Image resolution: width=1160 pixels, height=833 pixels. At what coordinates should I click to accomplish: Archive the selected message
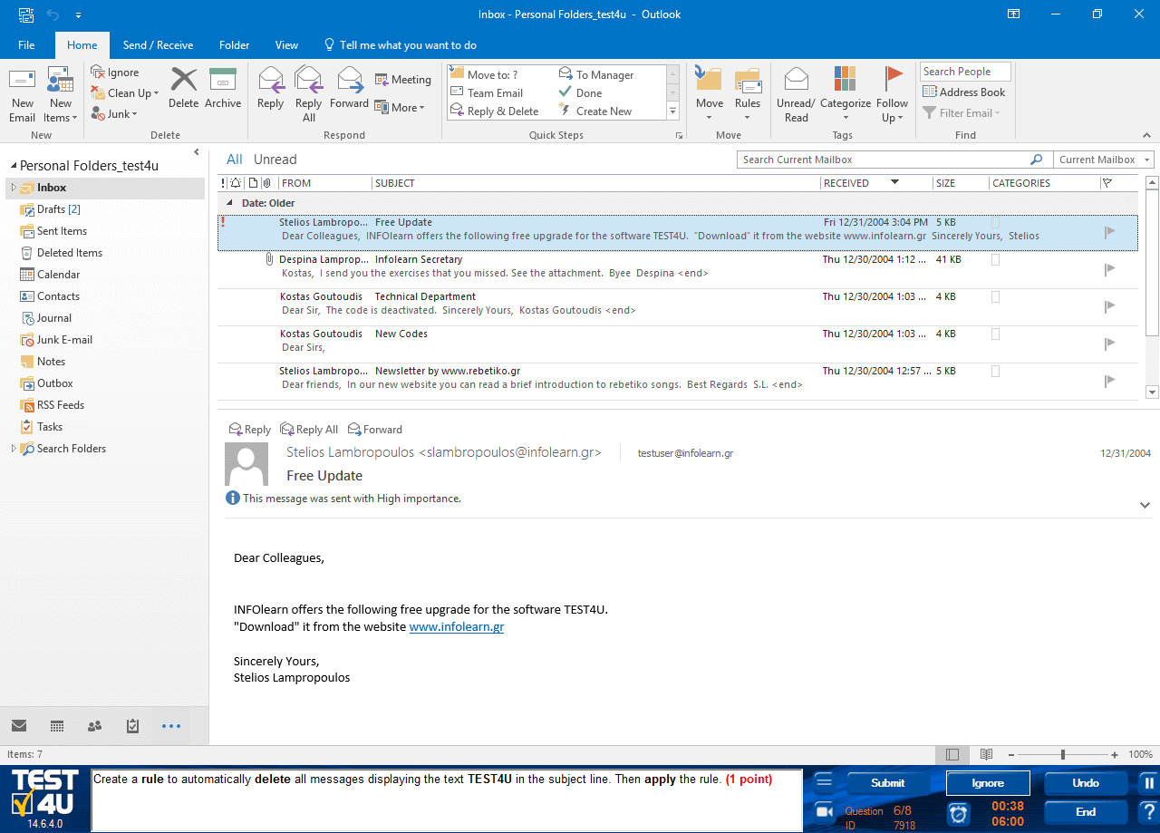click(x=223, y=88)
